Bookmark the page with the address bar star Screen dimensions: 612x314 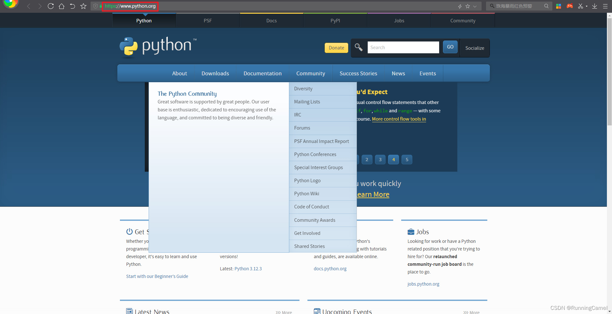tap(468, 6)
